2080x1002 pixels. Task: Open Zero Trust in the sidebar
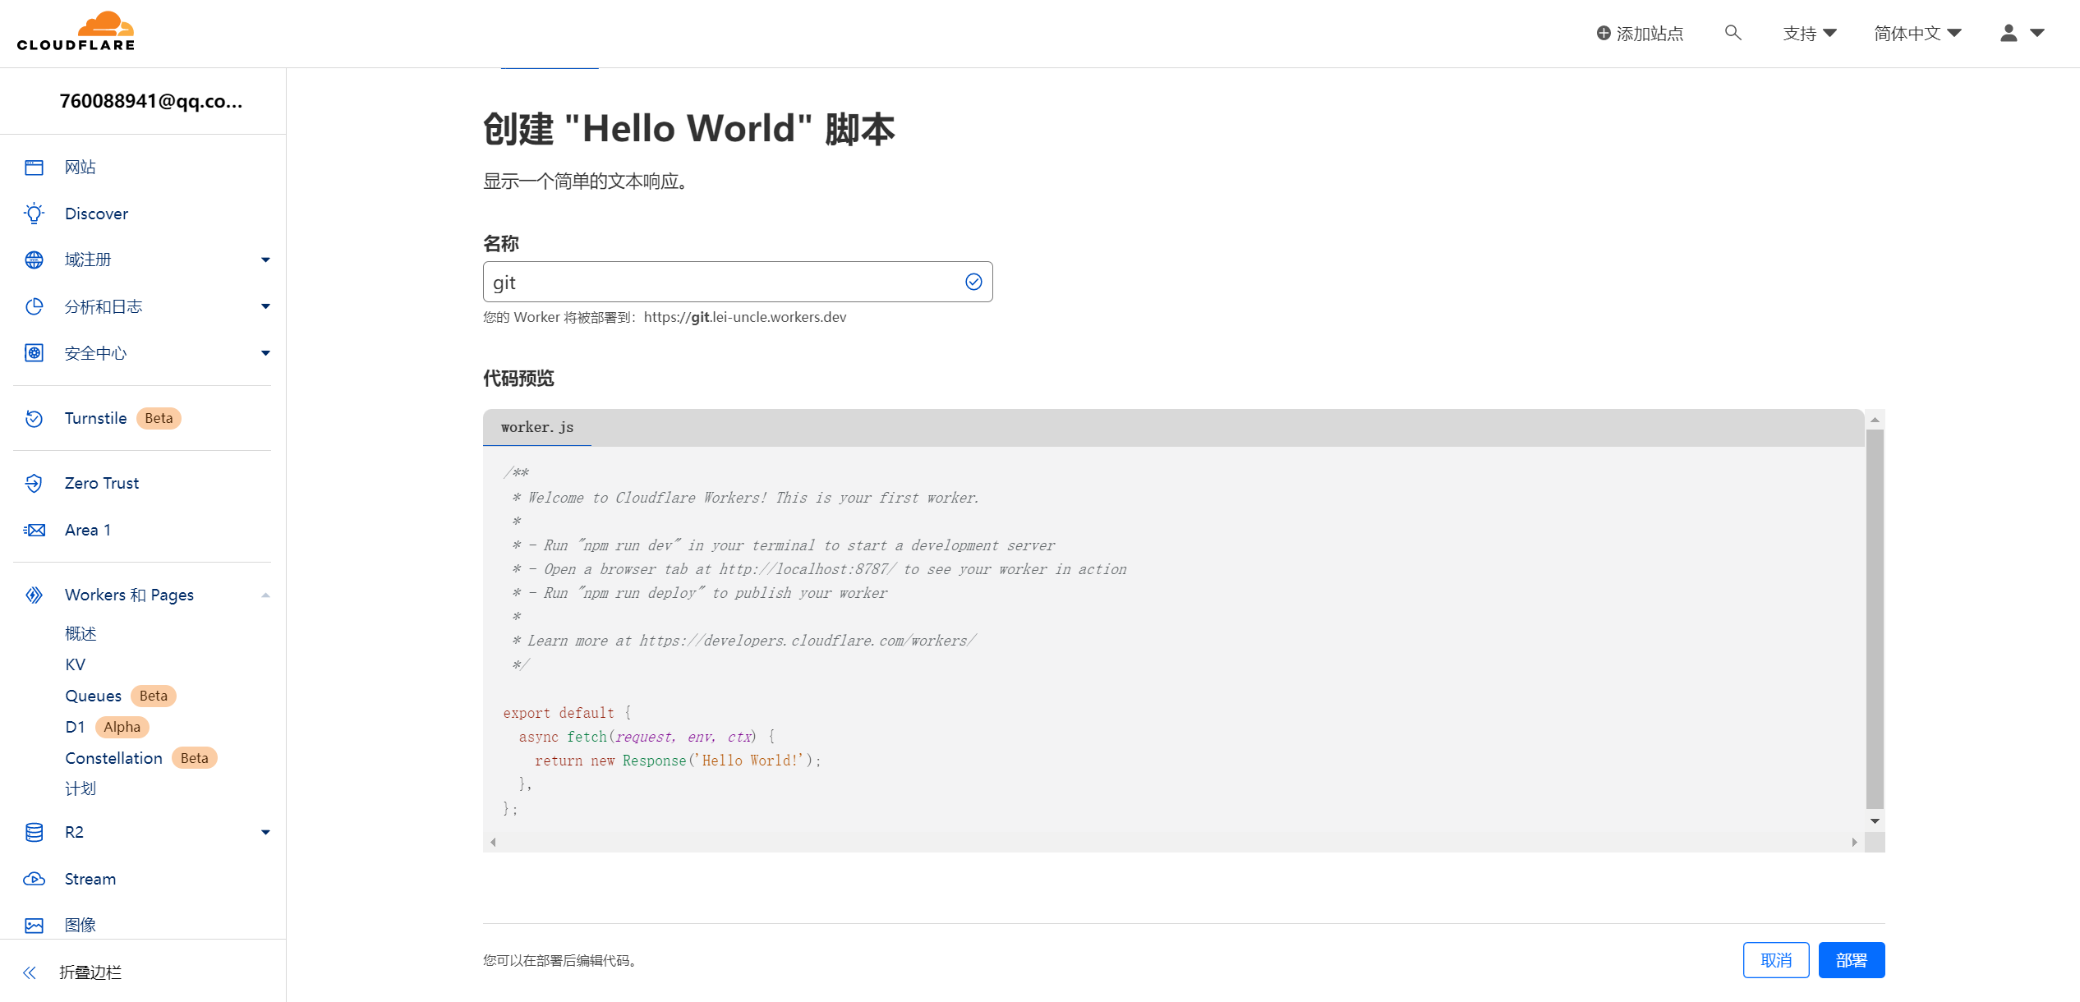[x=102, y=484]
